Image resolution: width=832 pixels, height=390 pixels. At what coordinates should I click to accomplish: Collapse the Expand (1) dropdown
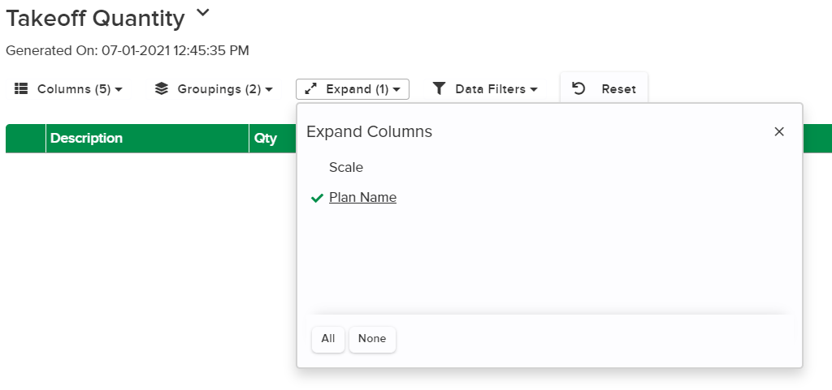click(x=353, y=89)
